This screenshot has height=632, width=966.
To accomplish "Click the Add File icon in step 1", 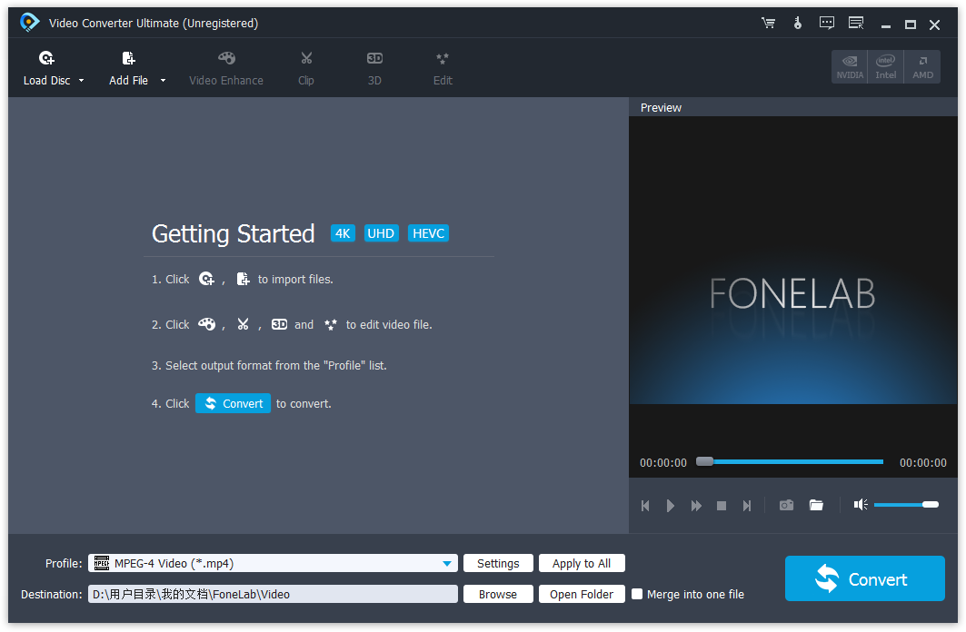I will pyautogui.click(x=244, y=279).
